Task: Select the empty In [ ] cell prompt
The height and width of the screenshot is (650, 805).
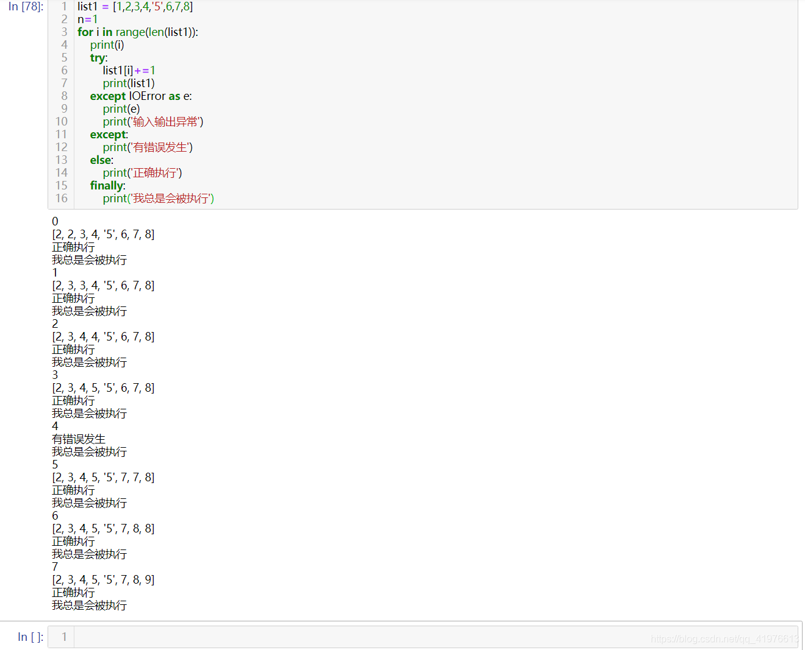Action: click(x=30, y=637)
